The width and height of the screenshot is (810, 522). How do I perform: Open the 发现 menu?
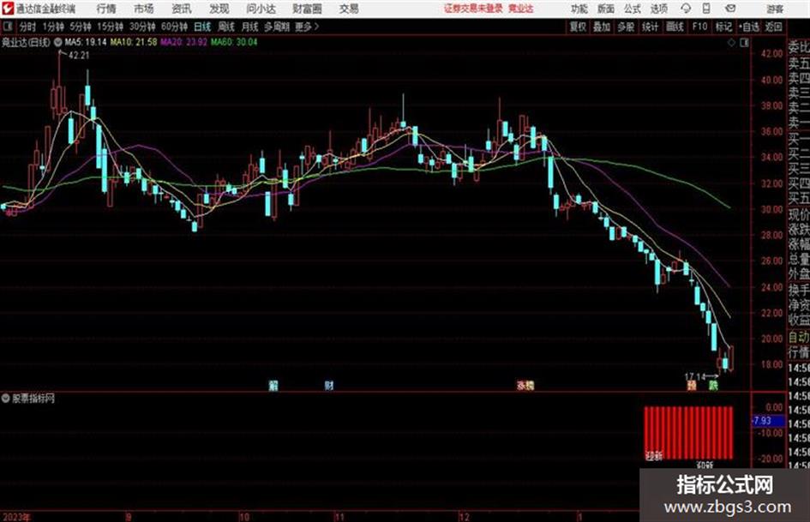(219, 9)
